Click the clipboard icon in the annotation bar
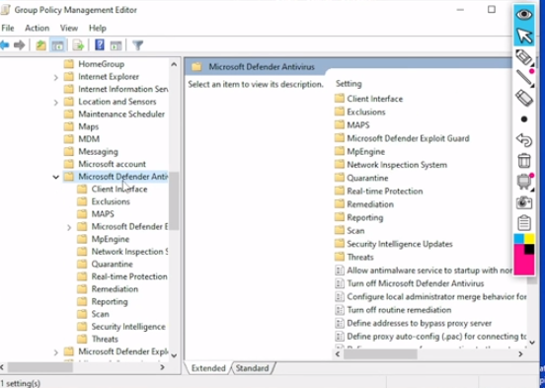Viewport: 545px width, 388px height. pos(524,223)
